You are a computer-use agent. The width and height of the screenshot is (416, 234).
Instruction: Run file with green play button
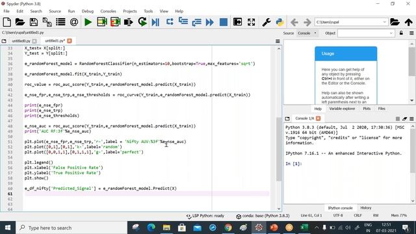click(88, 22)
